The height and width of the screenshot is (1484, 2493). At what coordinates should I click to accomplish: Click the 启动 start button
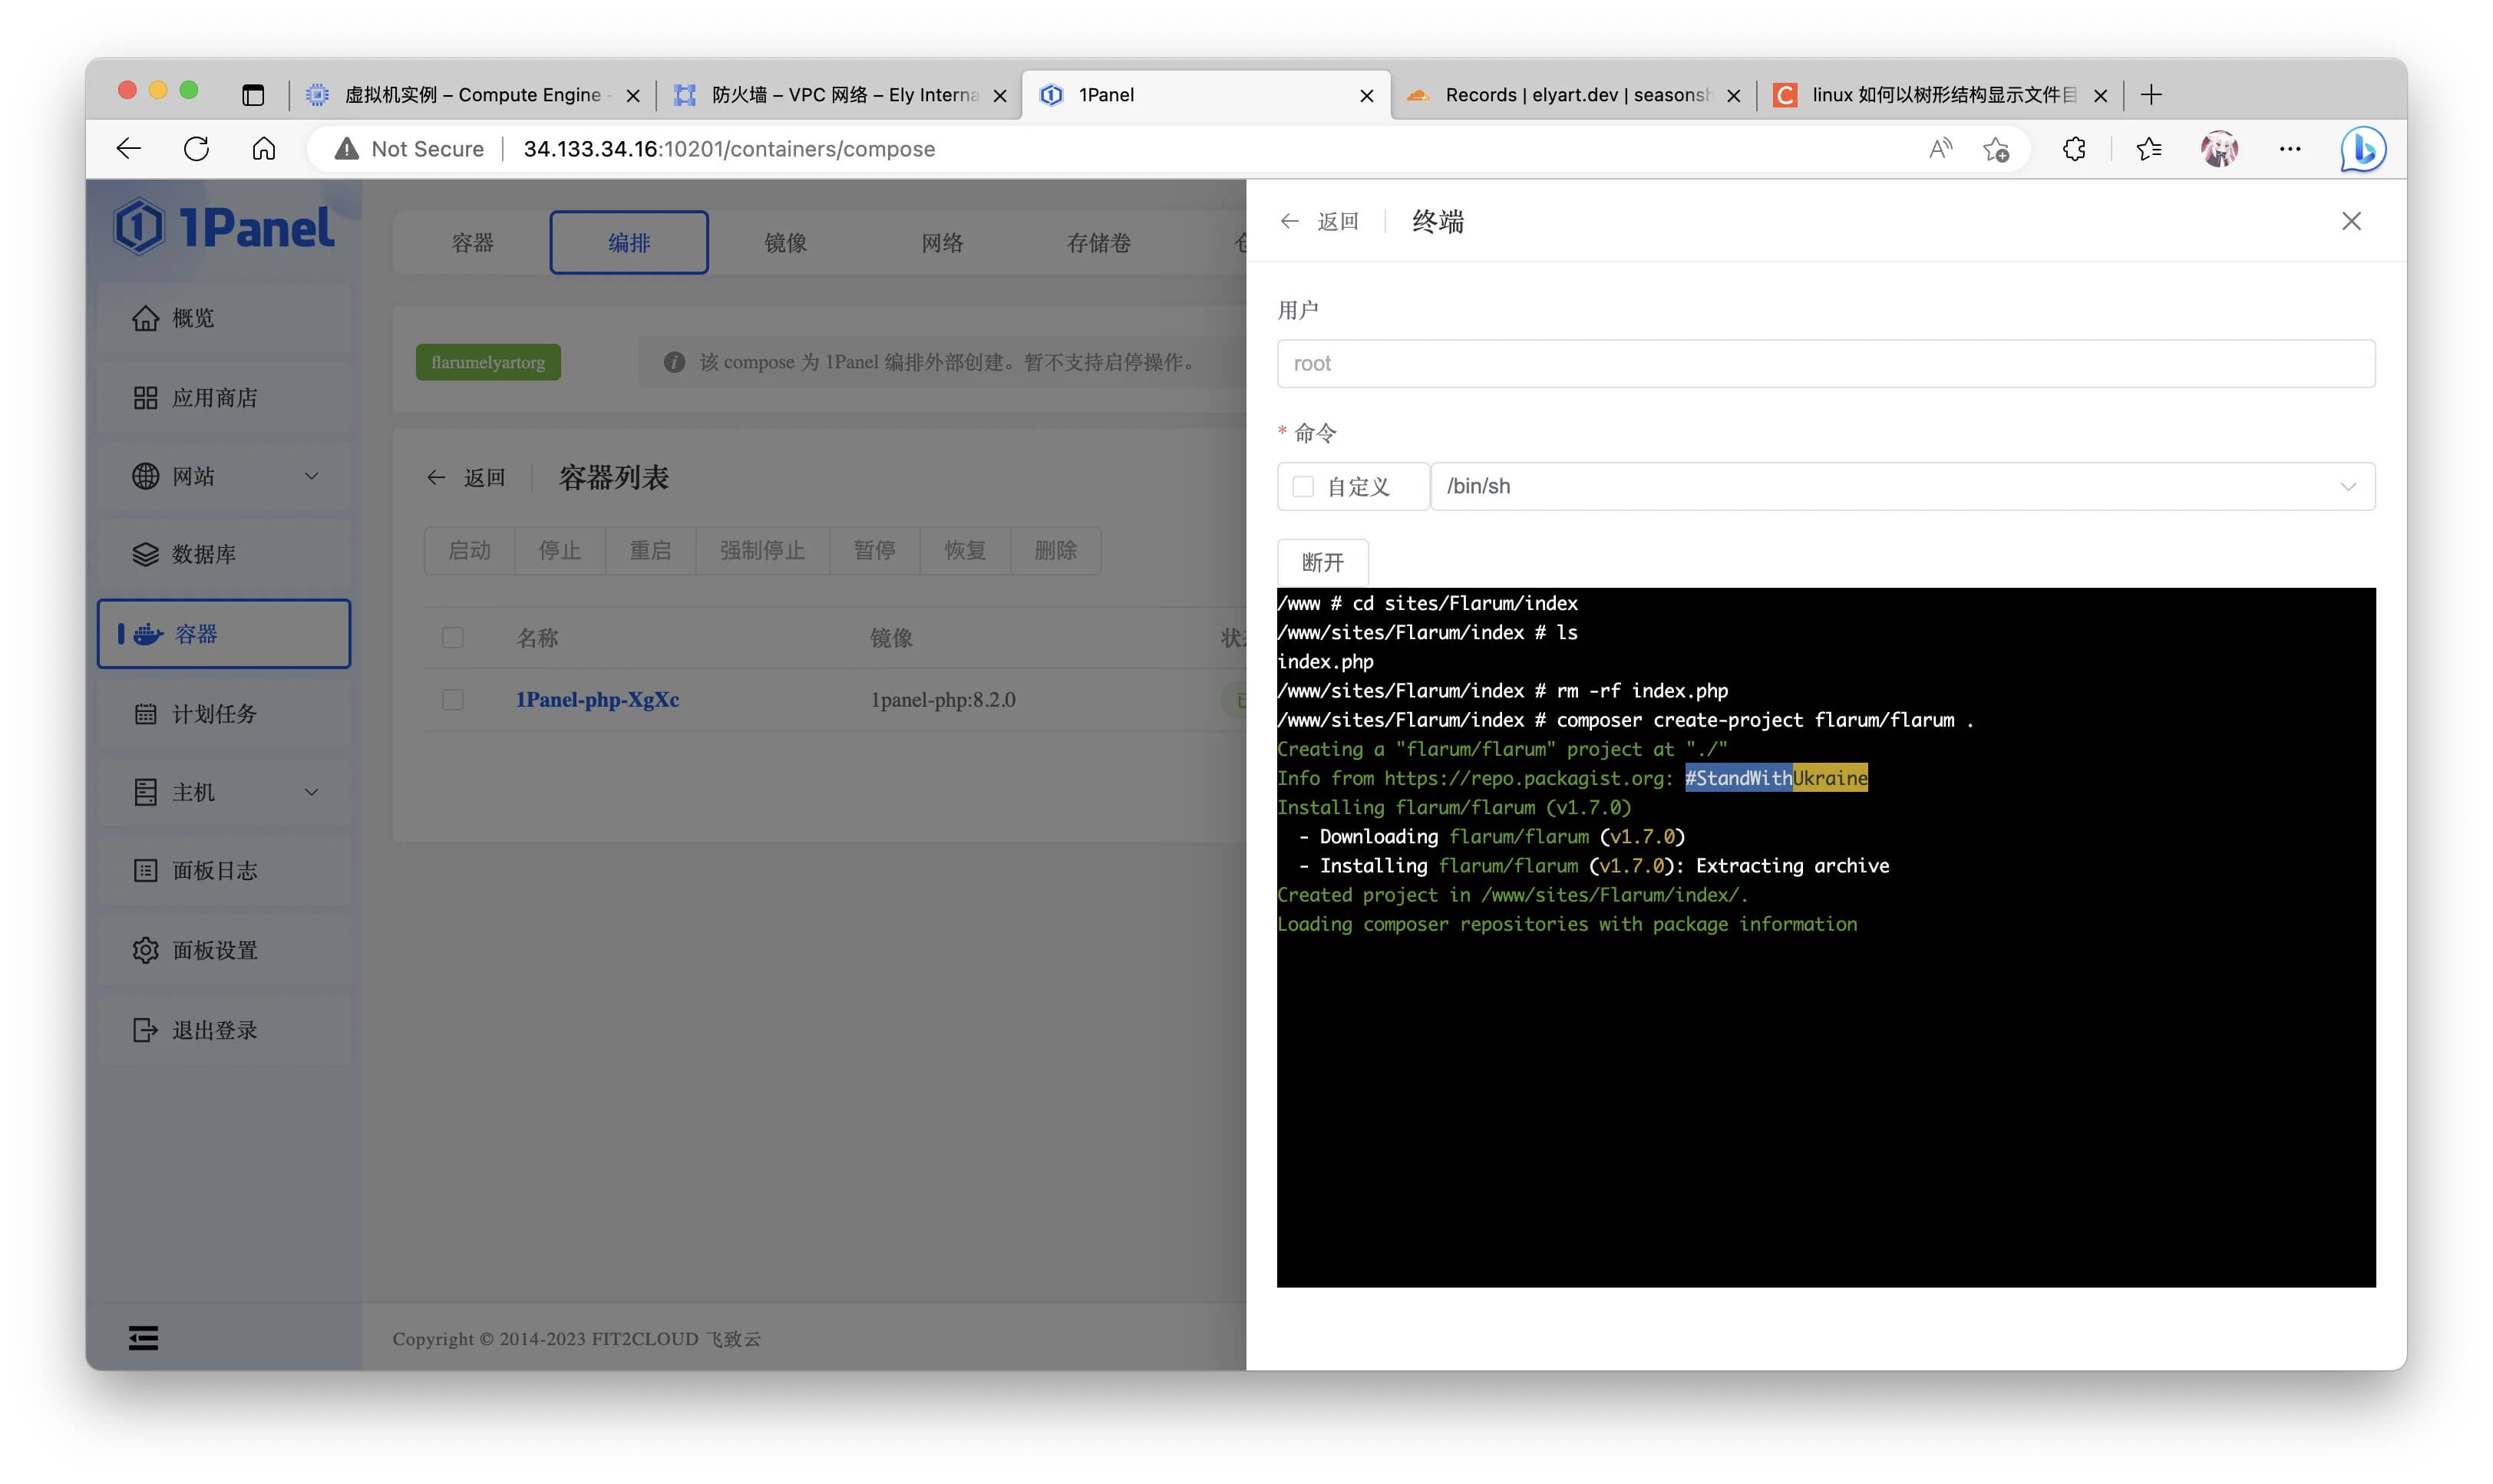pos(469,550)
